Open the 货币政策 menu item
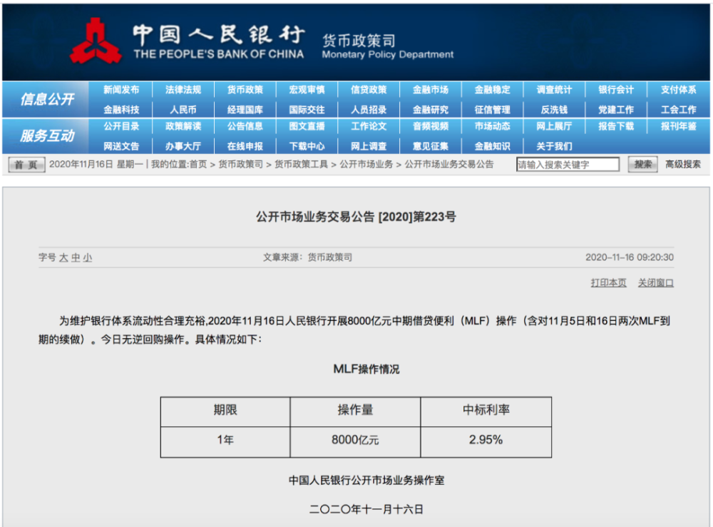This screenshot has height=527, width=713. point(244,89)
